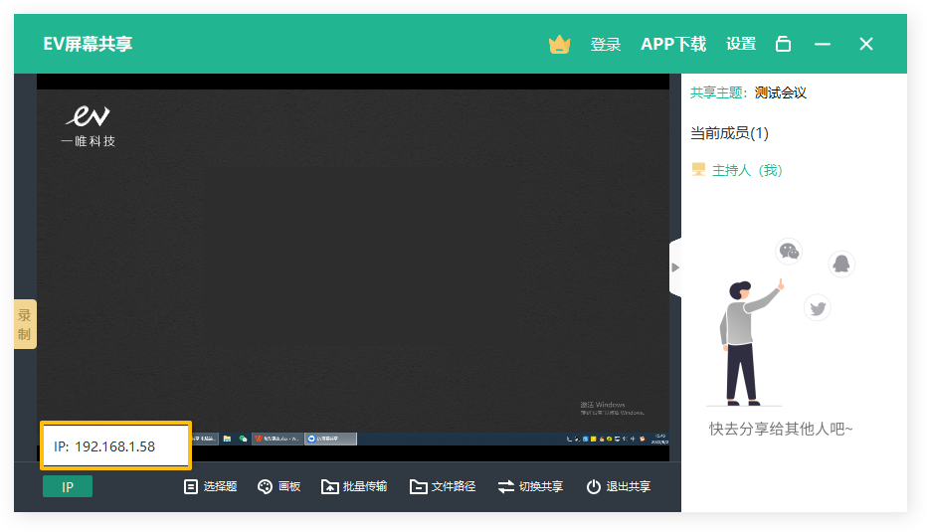
Task: Click 退出共享 to exit sharing
Action: tap(618, 487)
